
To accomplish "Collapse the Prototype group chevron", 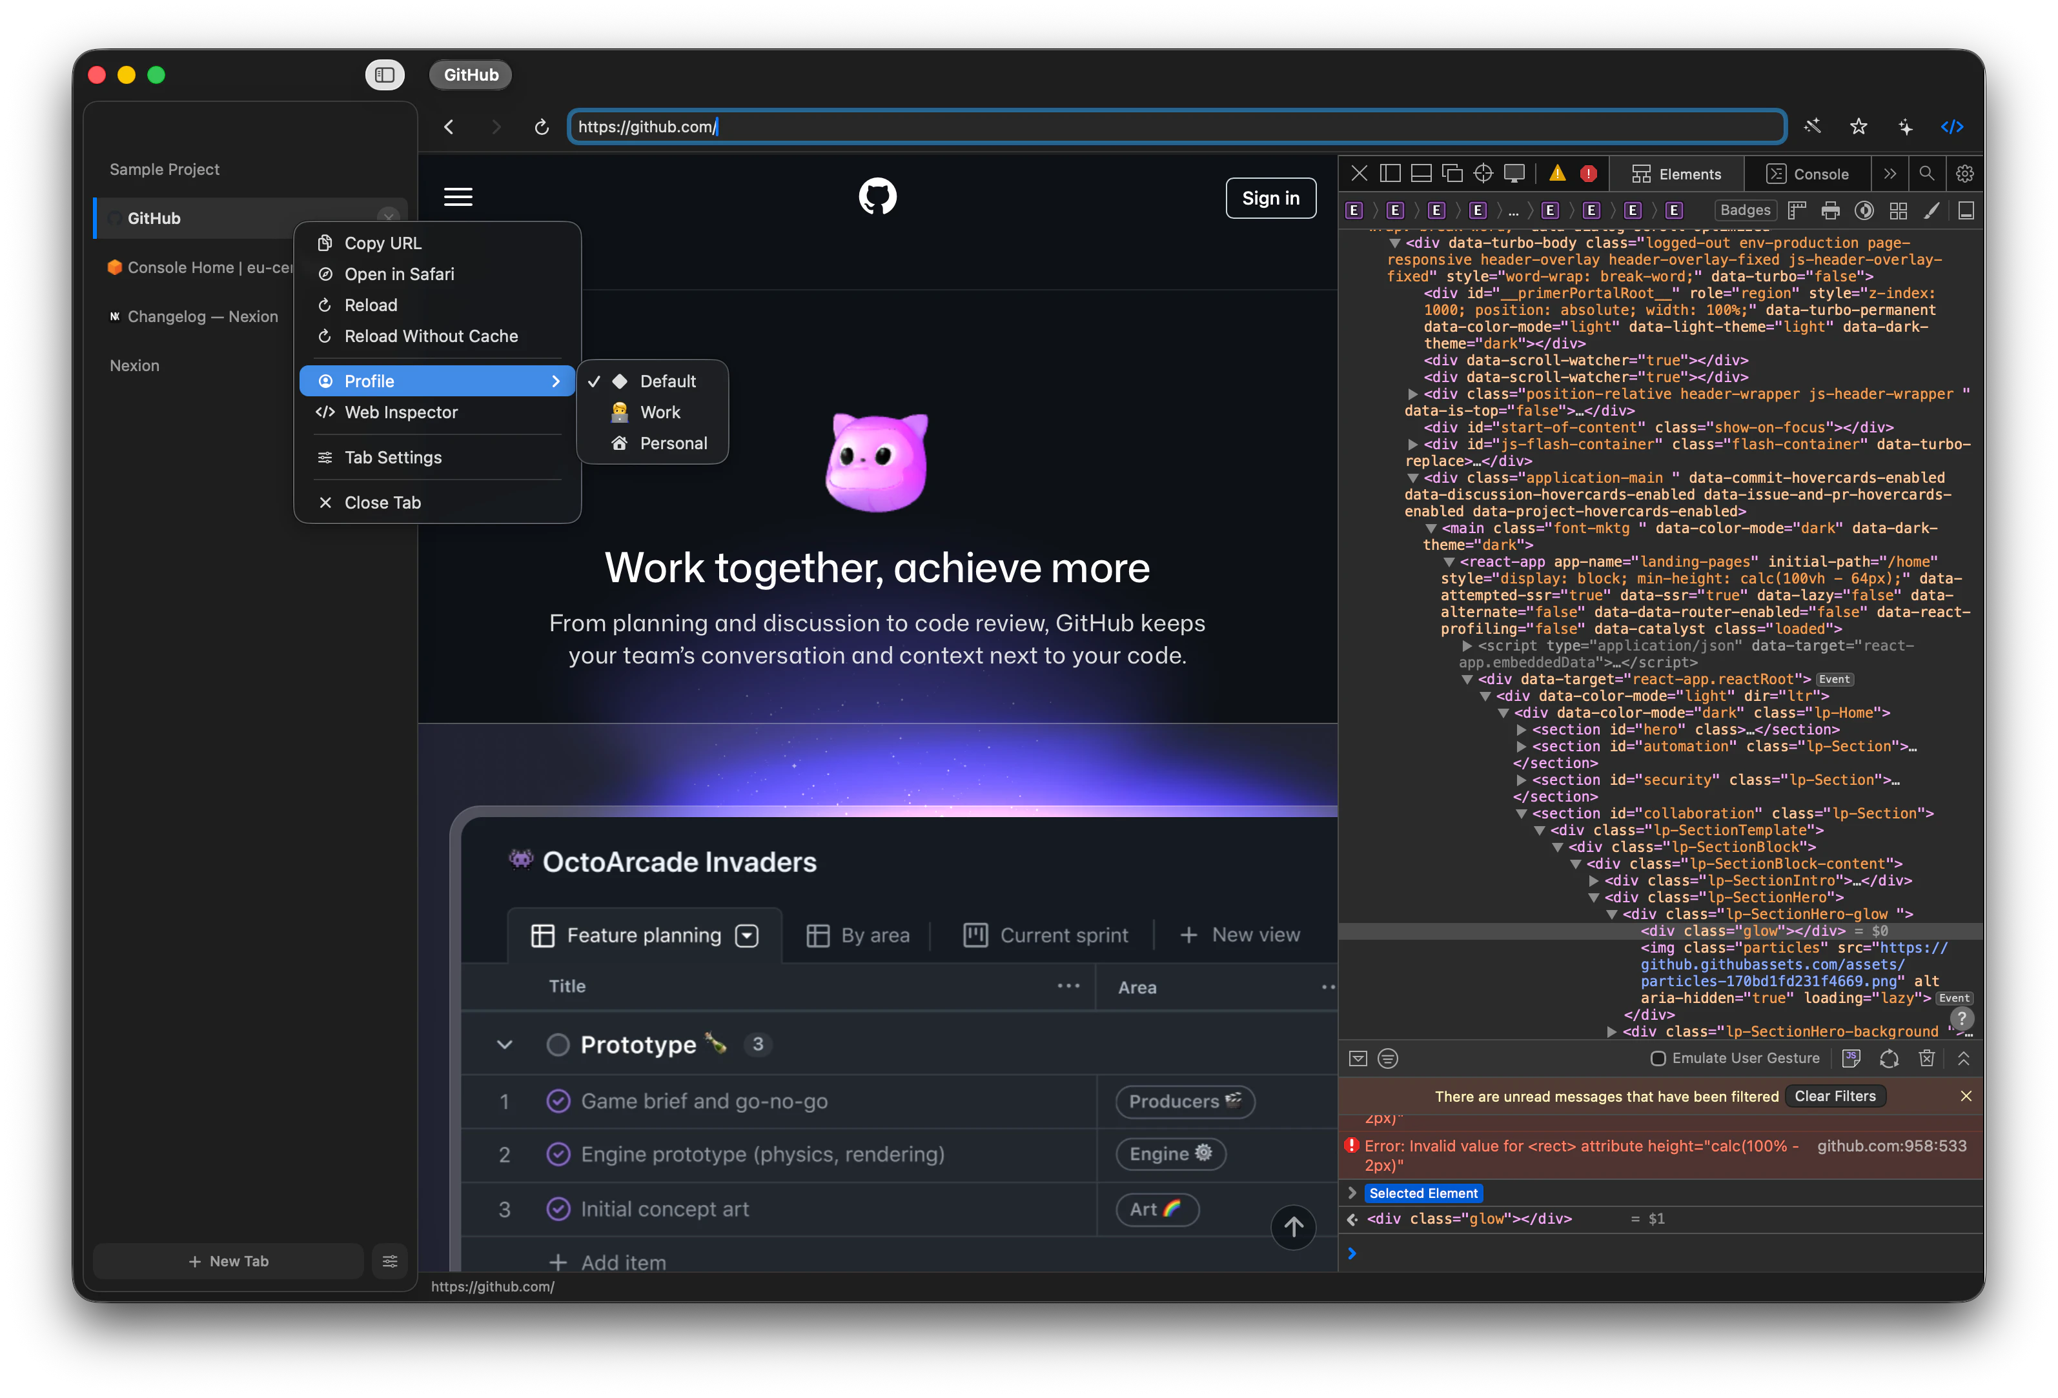I will coord(504,1045).
